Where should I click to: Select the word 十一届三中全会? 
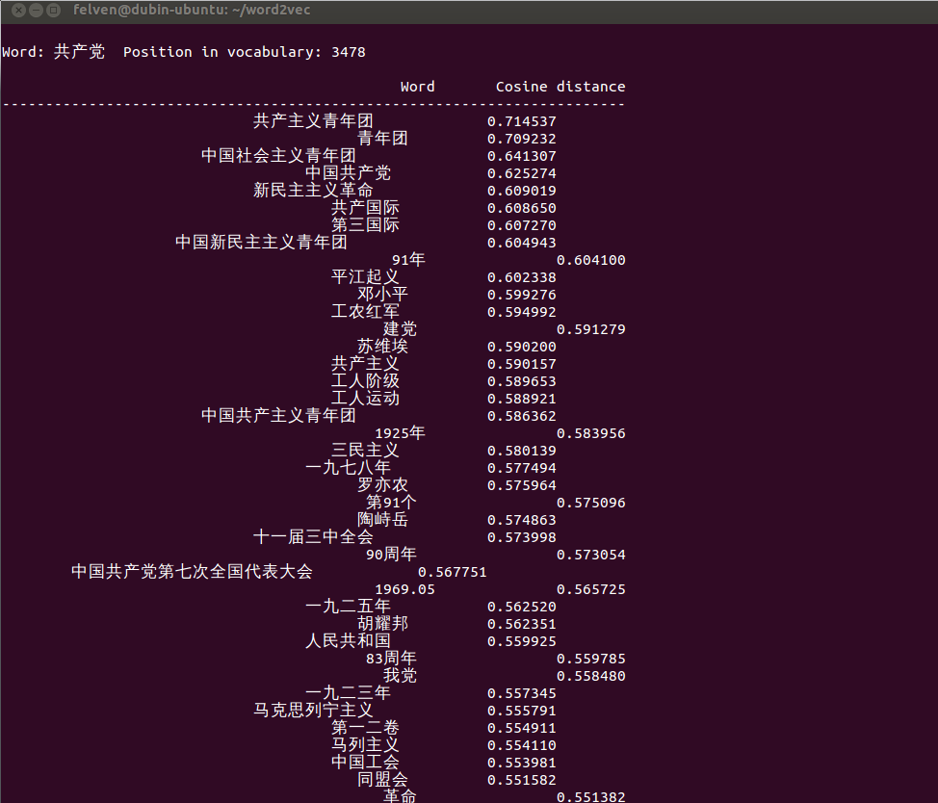point(313,537)
